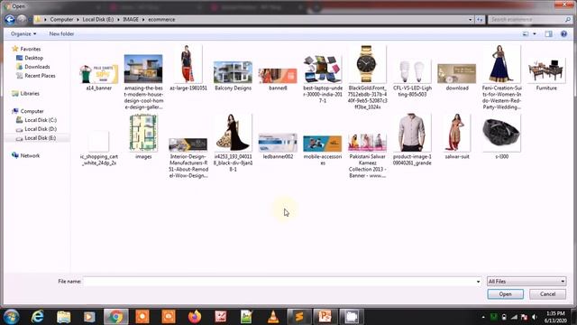The width and height of the screenshot is (577, 325).
Task: Open File Explorer from the taskbar
Action: (x=64, y=317)
